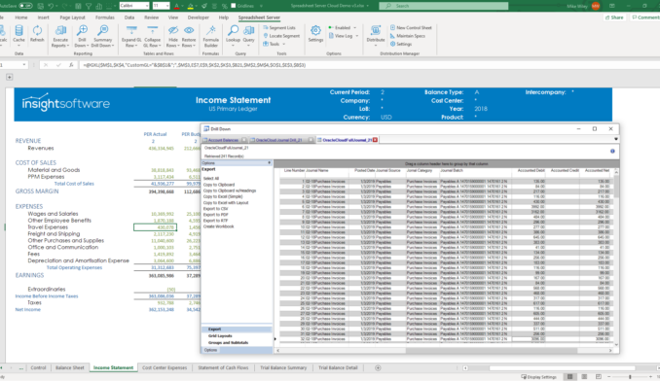The width and height of the screenshot is (660, 381).
Task: Click the plus outline expand button left of sheet
Action: [10, 77]
